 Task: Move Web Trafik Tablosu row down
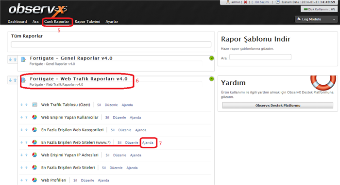click(x=22, y=105)
